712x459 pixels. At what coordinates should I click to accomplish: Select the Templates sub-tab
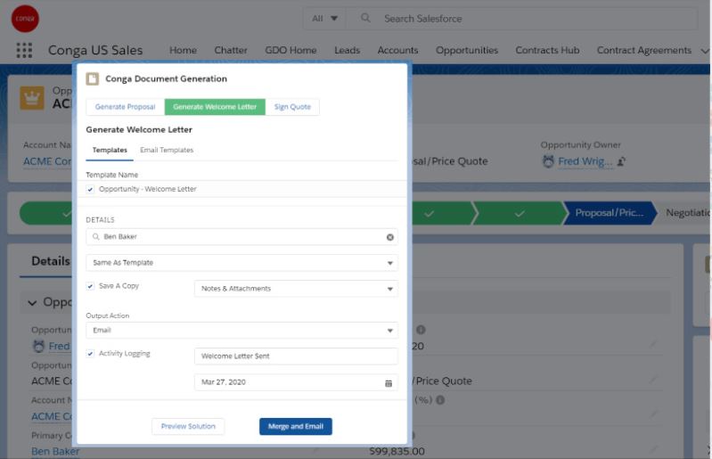click(x=110, y=151)
